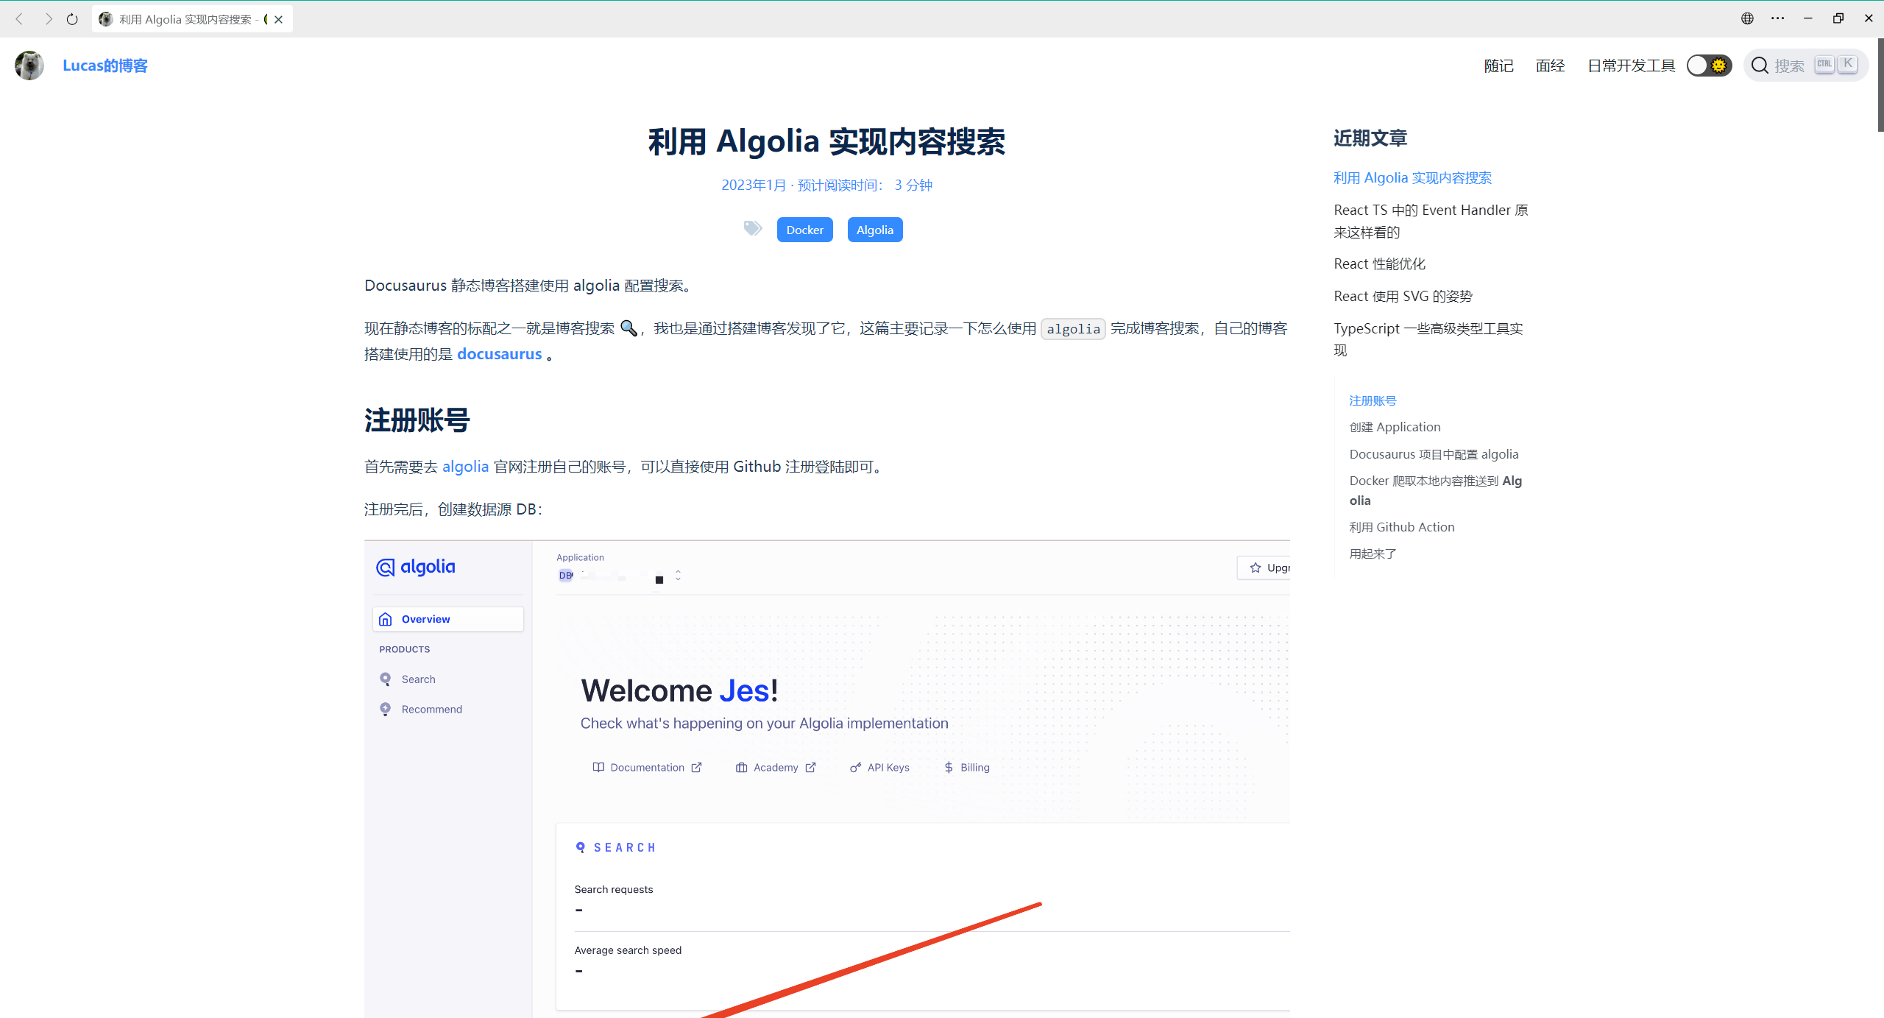The height and width of the screenshot is (1018, 1884).
Task: Click the inline algolia code text
Action: click(1073, 329)
